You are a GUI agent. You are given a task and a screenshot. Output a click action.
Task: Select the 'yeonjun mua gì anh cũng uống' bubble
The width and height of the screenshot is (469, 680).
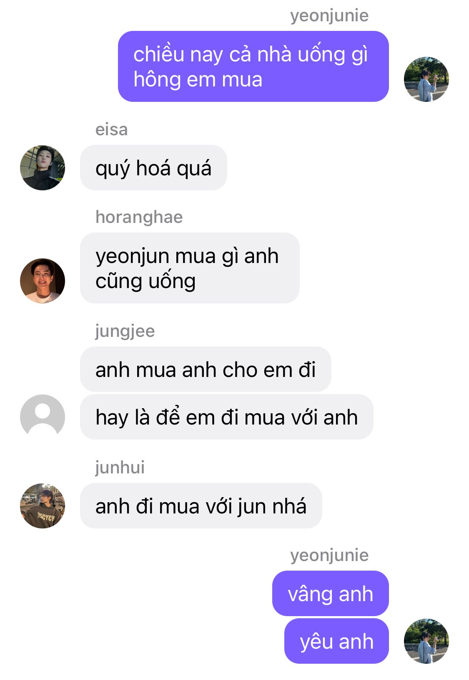click(x=190, y=268)
